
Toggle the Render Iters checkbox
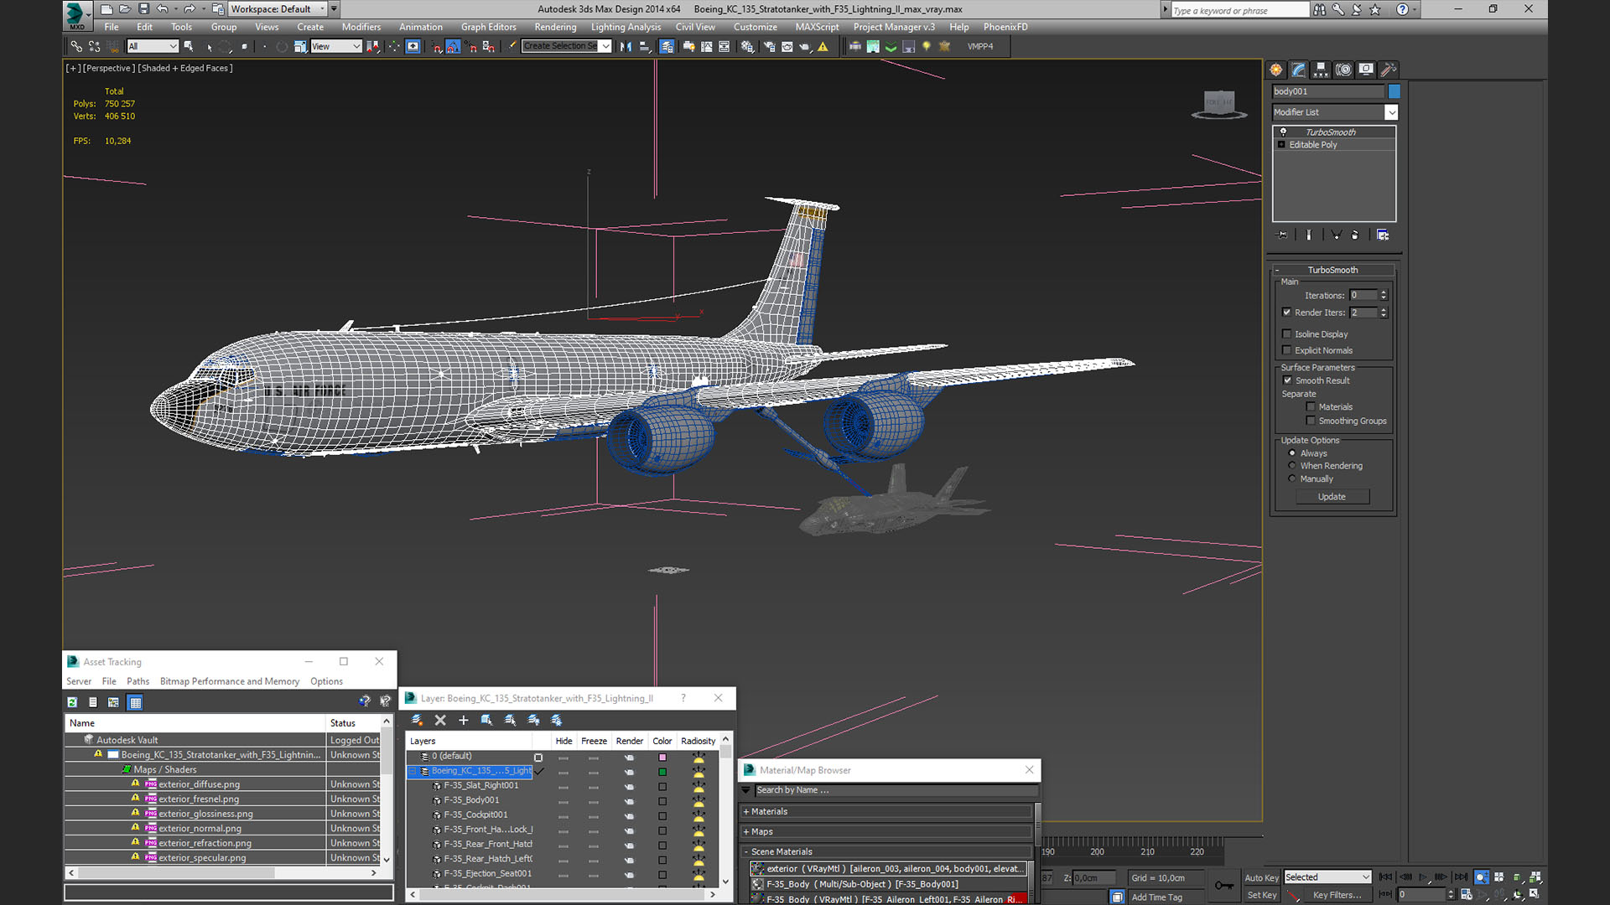[1287, 313]
